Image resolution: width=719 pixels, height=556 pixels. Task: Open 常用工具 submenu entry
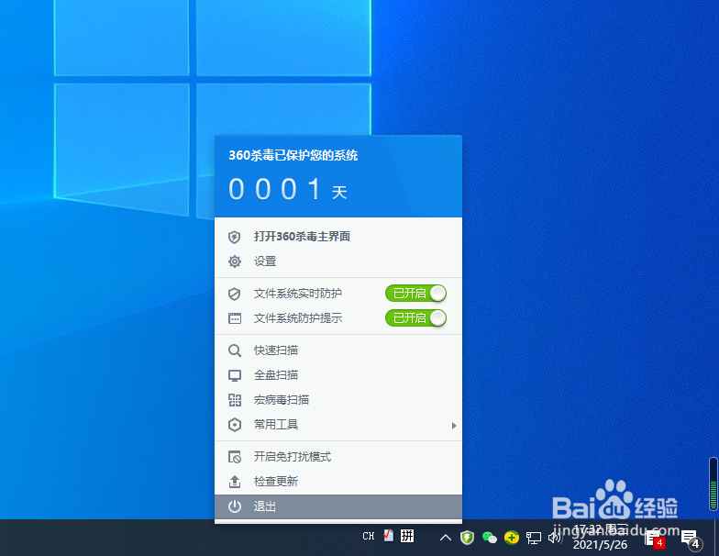pyautogui.click(x=337, y=425)
